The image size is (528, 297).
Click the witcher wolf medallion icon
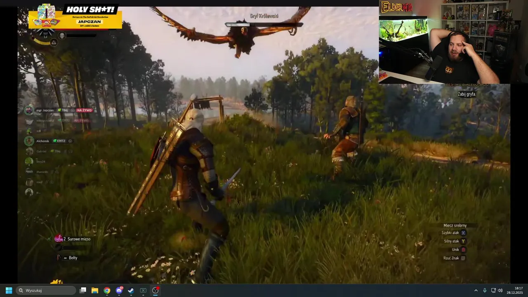point(46,33)
